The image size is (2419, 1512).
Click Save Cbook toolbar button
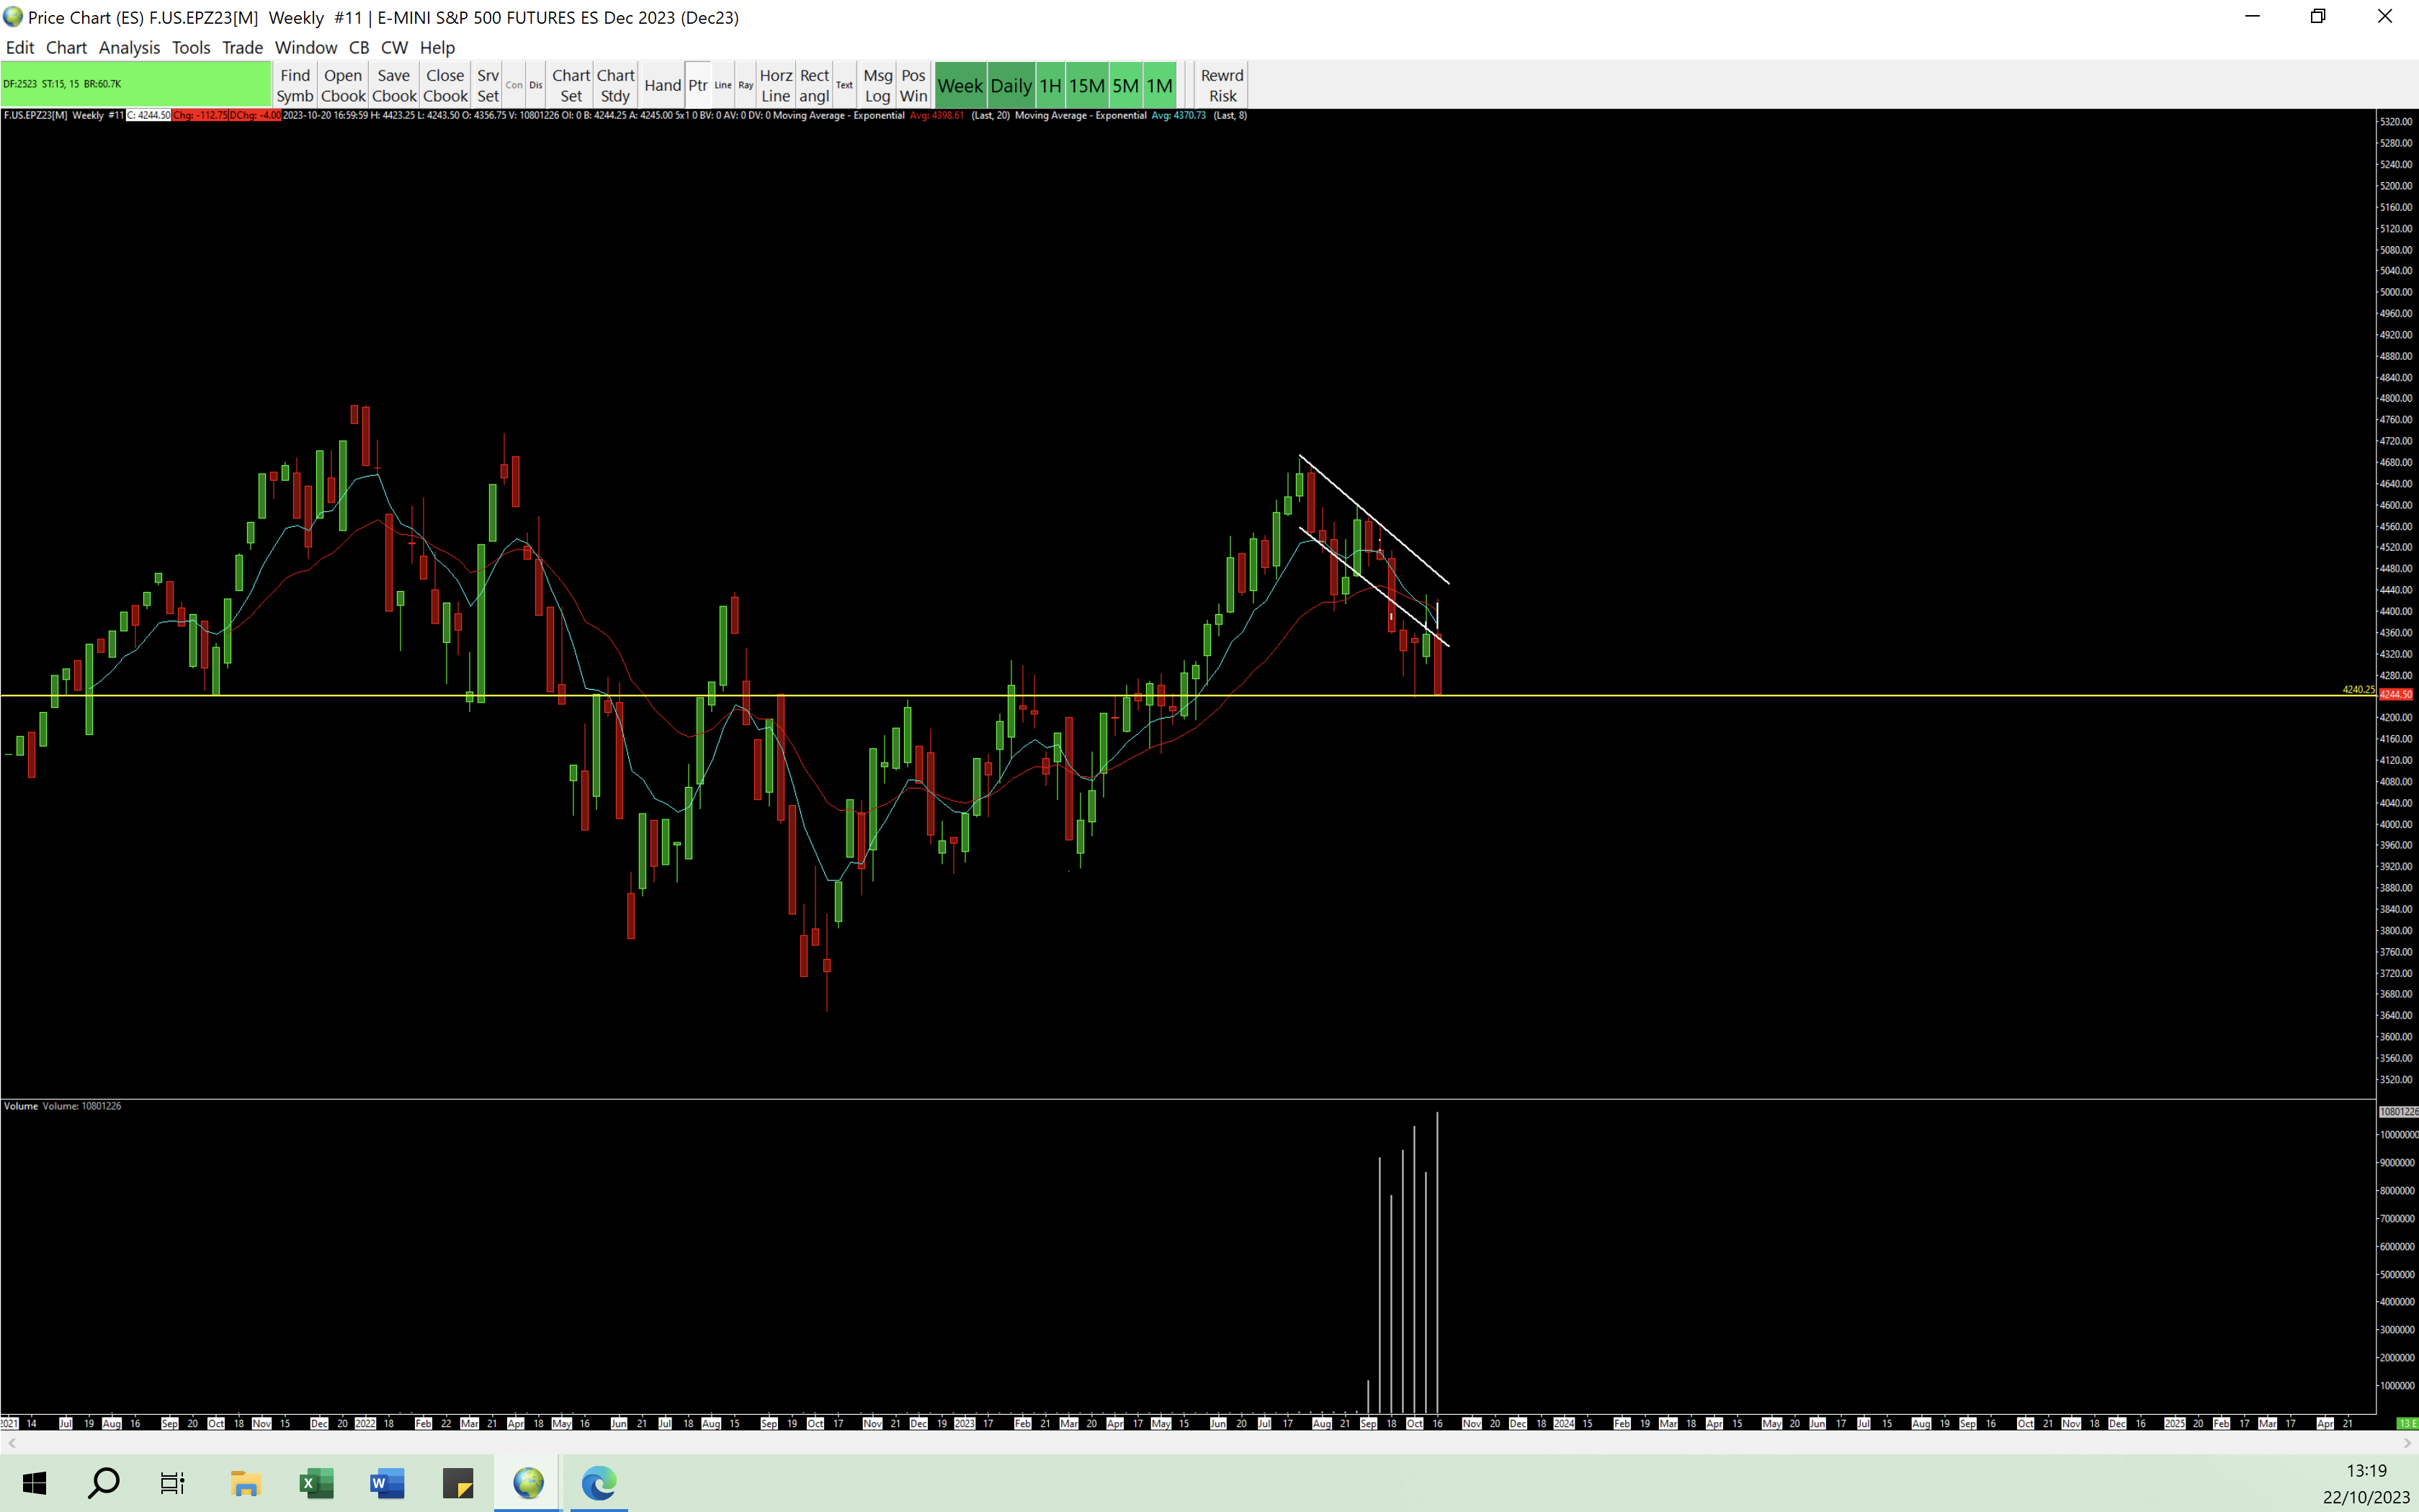coord(394,85)
